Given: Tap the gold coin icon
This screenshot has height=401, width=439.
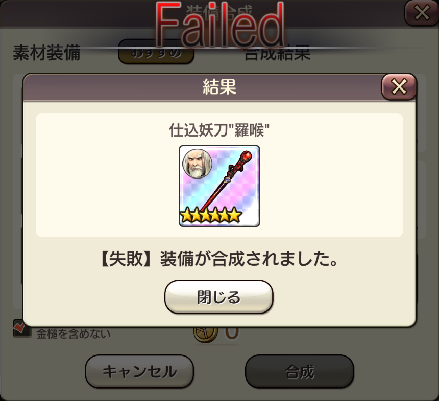Looking at the screenshot, I should pyautogui.click(x=206, y=334).
